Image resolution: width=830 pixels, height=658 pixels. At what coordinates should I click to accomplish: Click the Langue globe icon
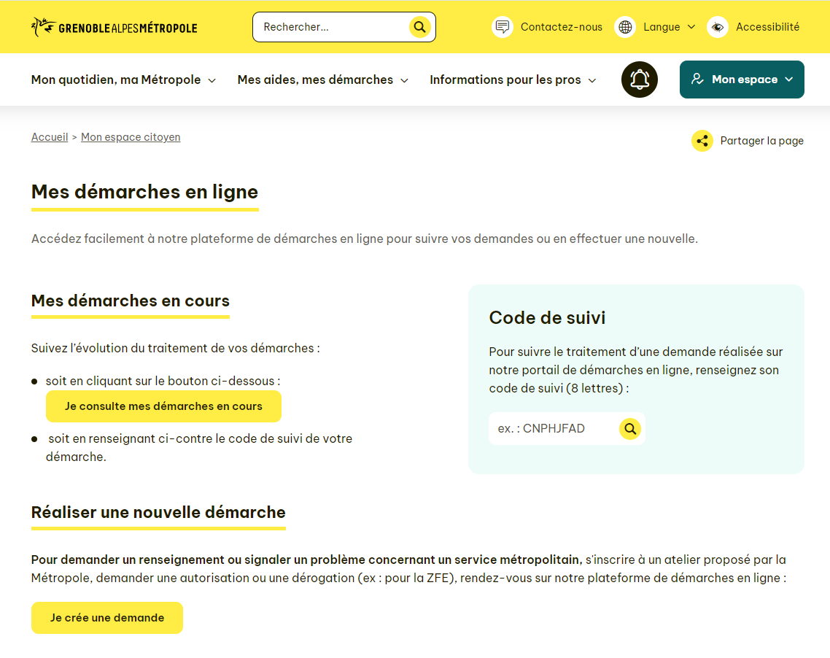[x=625, y=27]
